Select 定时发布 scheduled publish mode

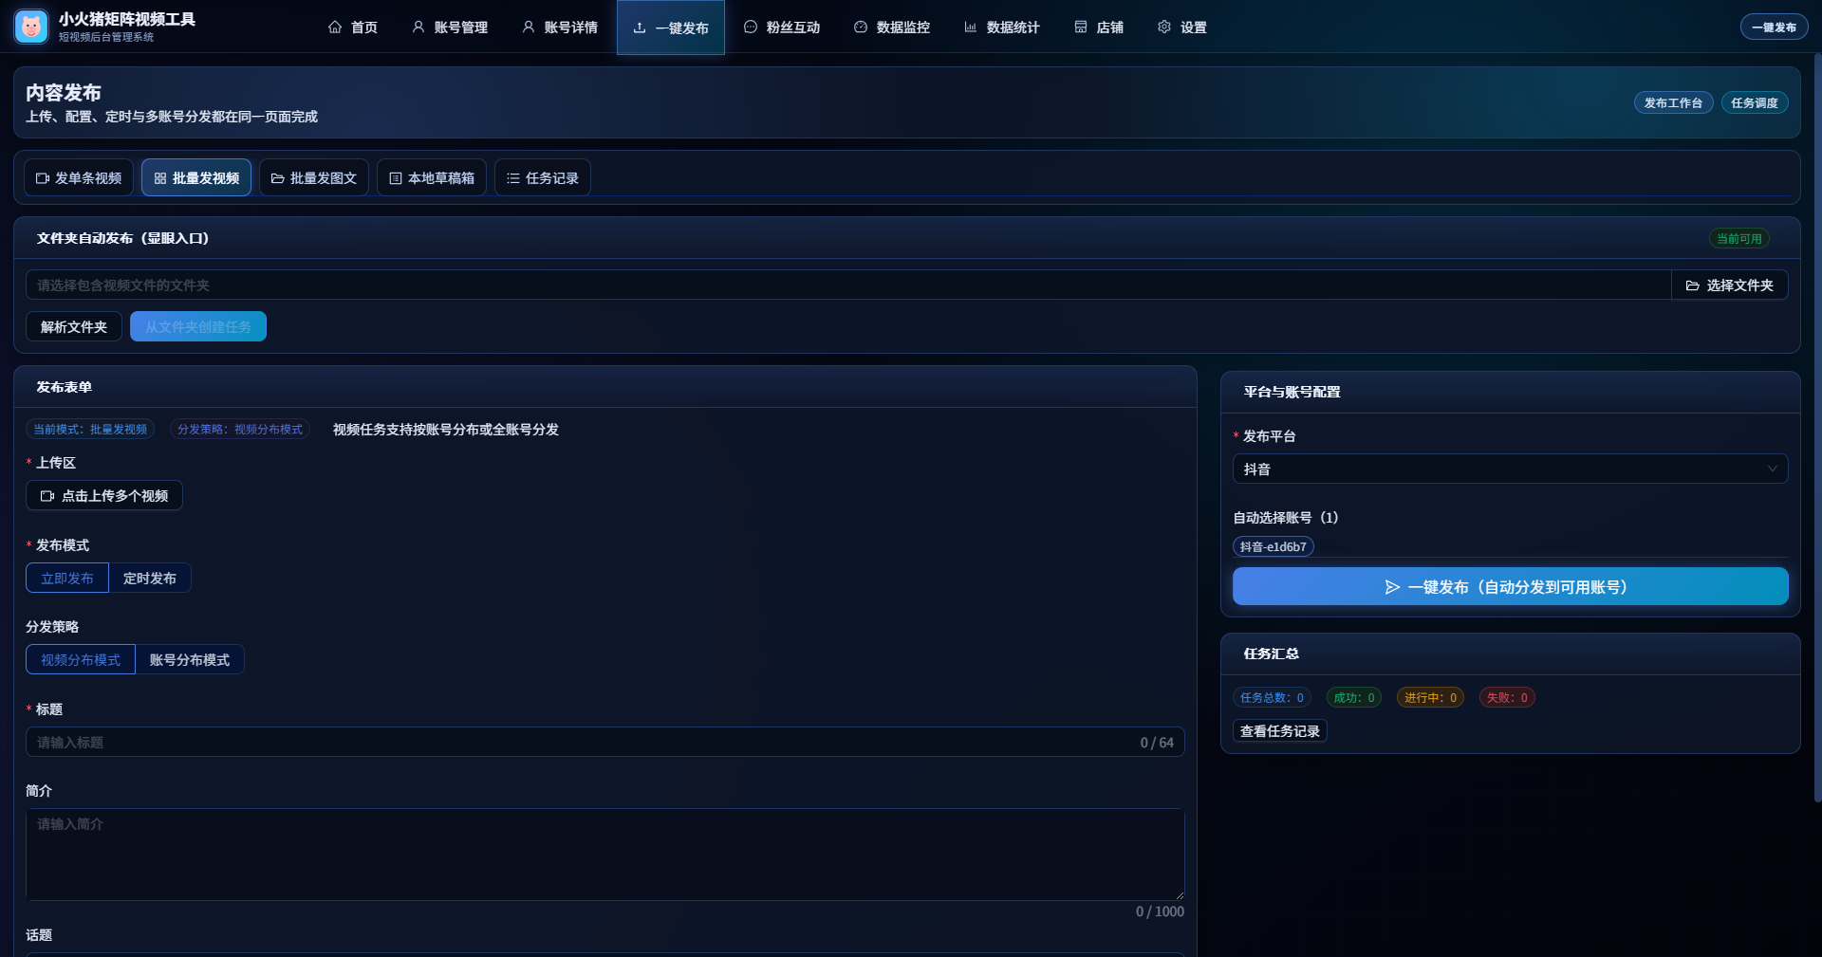150,579
